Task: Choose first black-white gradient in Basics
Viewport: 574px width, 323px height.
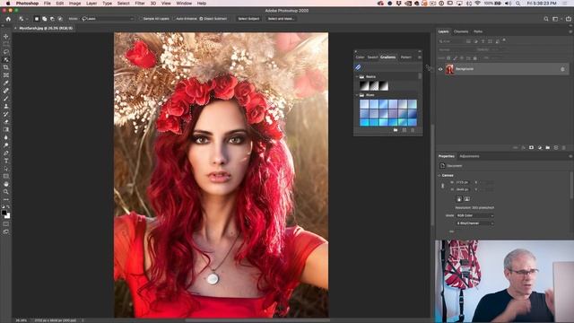Action: (x=364, y=86)
